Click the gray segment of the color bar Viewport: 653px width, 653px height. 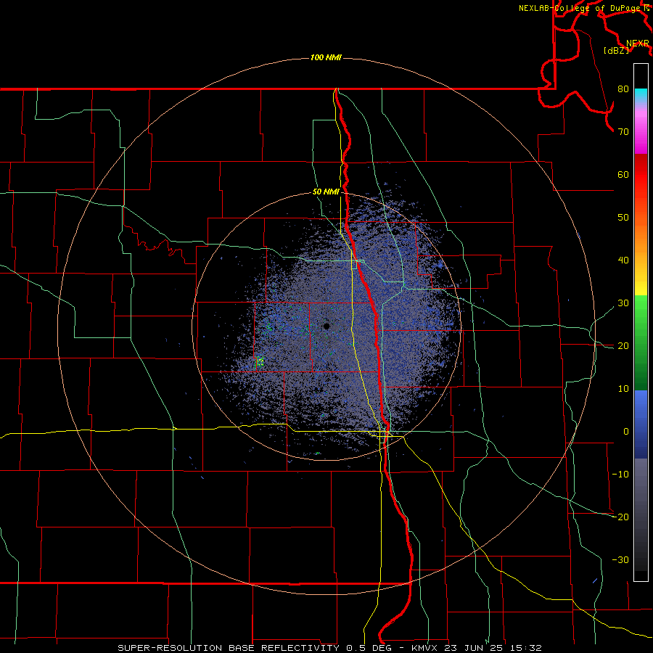pos(641,483)
